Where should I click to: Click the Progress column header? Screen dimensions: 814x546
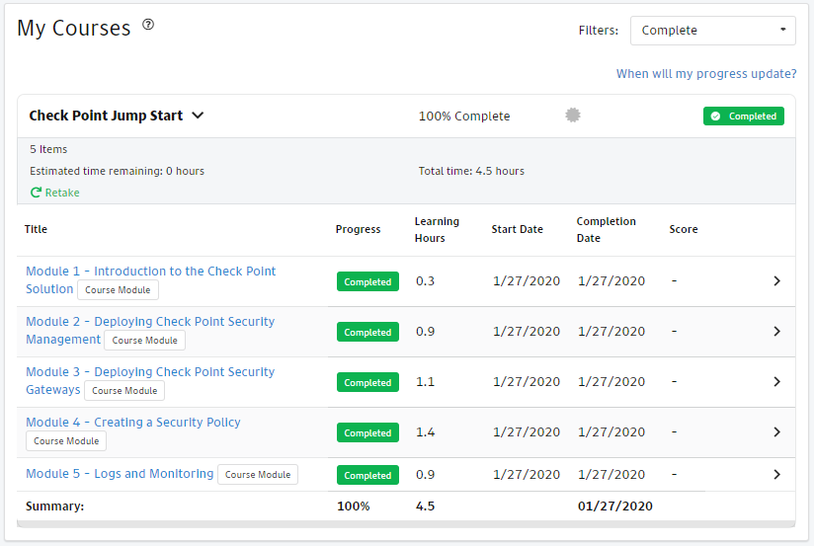[358, 229]
